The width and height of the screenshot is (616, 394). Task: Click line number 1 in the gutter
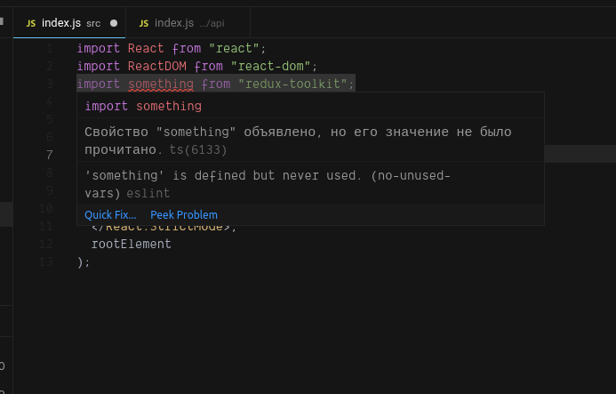(x=50, y=48)
